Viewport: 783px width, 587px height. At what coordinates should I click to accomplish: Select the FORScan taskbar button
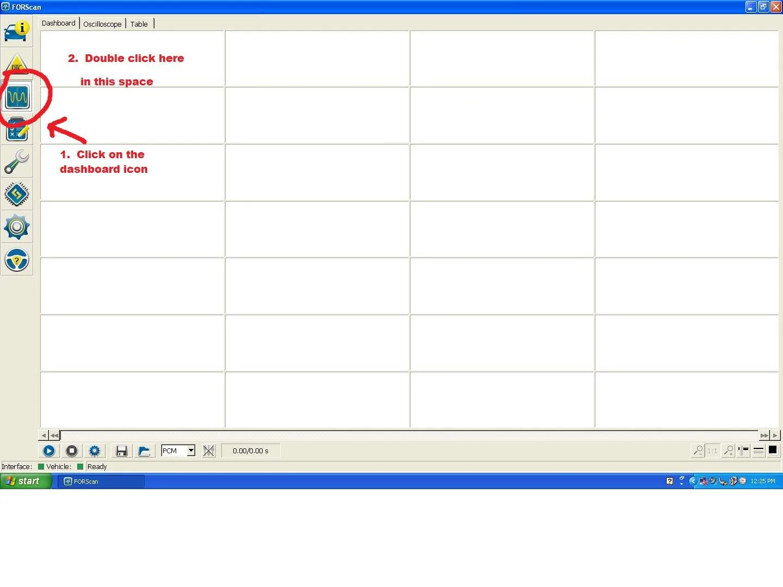point(101,481)
